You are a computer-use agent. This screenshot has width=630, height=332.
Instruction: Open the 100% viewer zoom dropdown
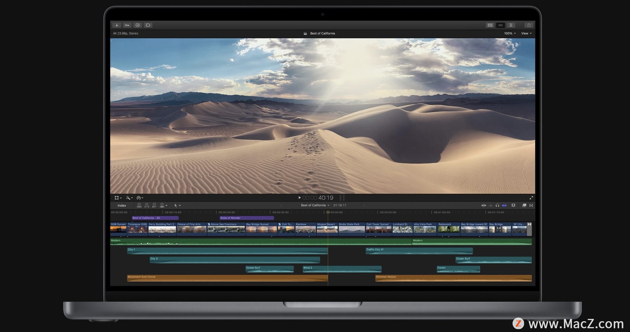point(510,33)
